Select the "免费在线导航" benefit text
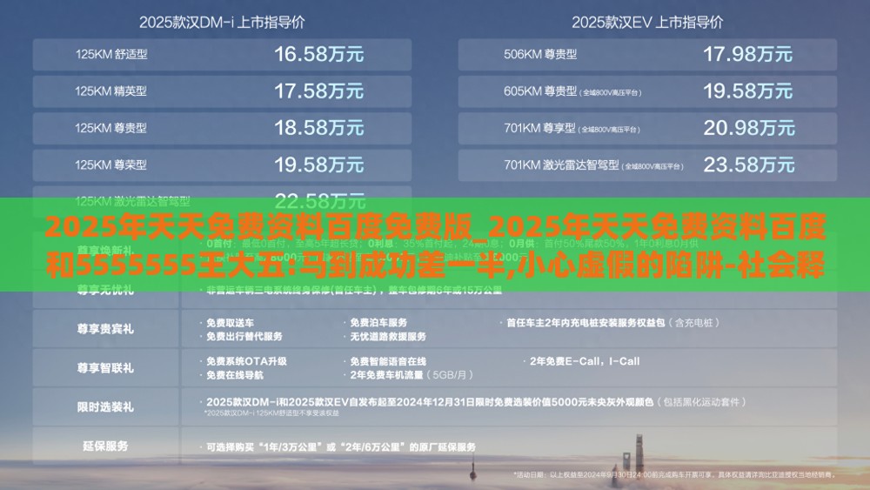870x490 pixels. coord(235,376)
